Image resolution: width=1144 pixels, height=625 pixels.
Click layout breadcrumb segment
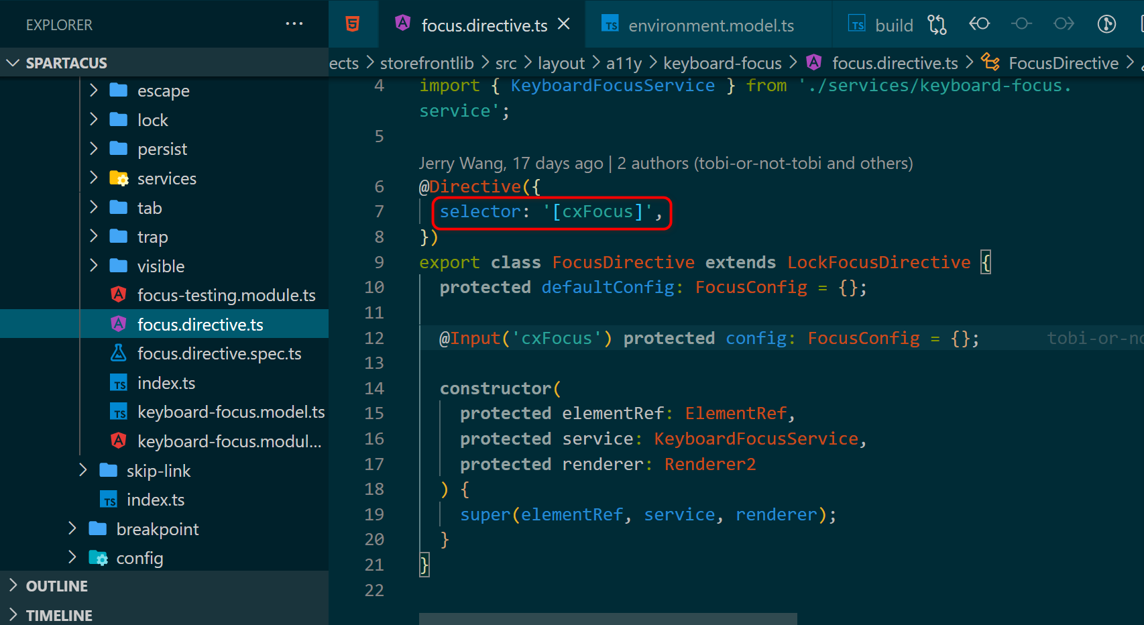point(561,63)
